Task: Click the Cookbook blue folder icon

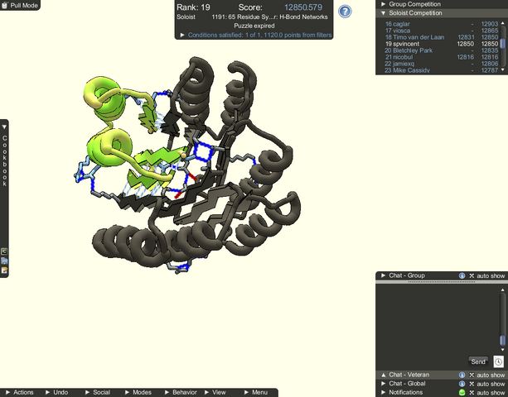Action: pos(4,261)
